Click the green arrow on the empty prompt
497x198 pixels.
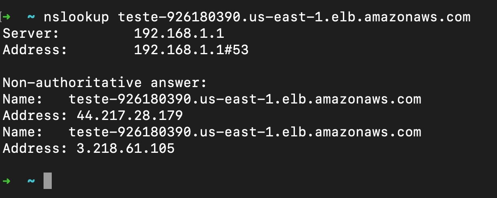click(x=7, y=181)
